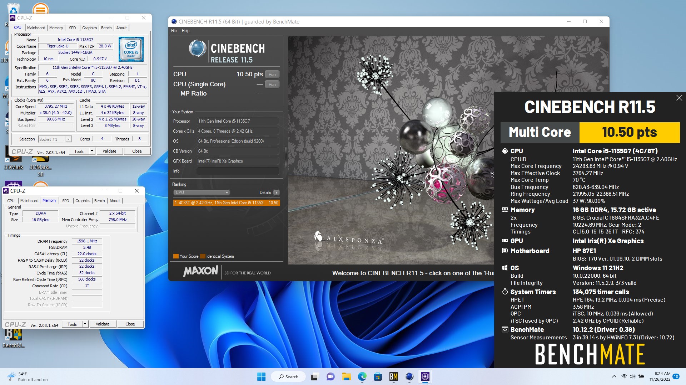The height and width of the screenshot is (385, 686).
Task: Click Tools button in Memory CPU-Z window
Action: [72, 324]
